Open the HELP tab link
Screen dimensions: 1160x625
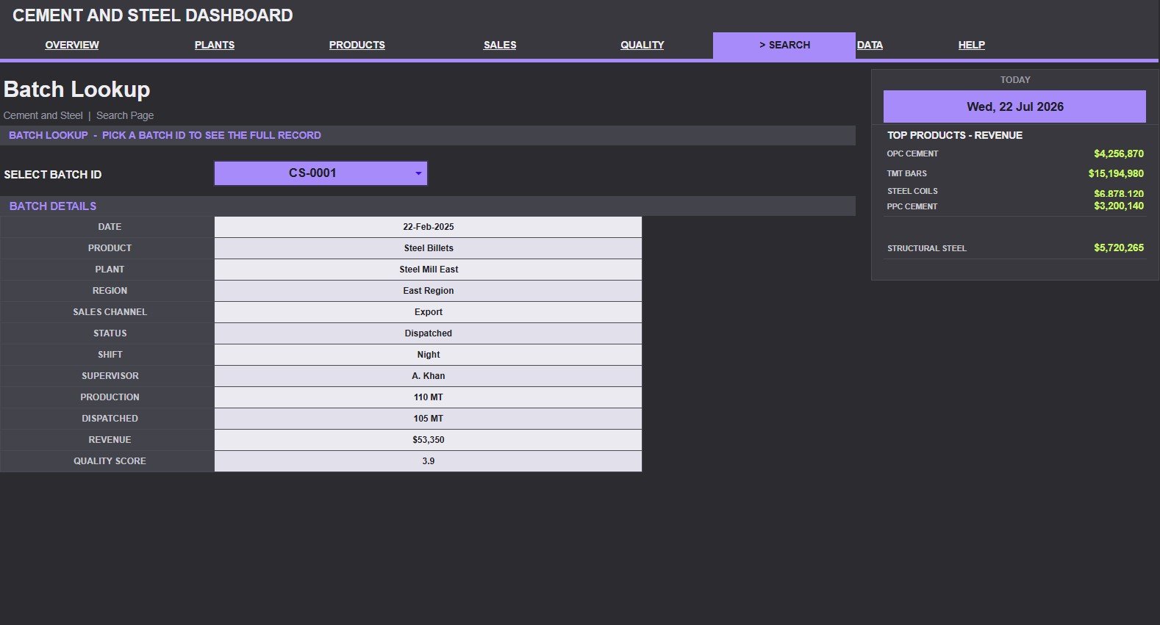click(x=972, y=45)
